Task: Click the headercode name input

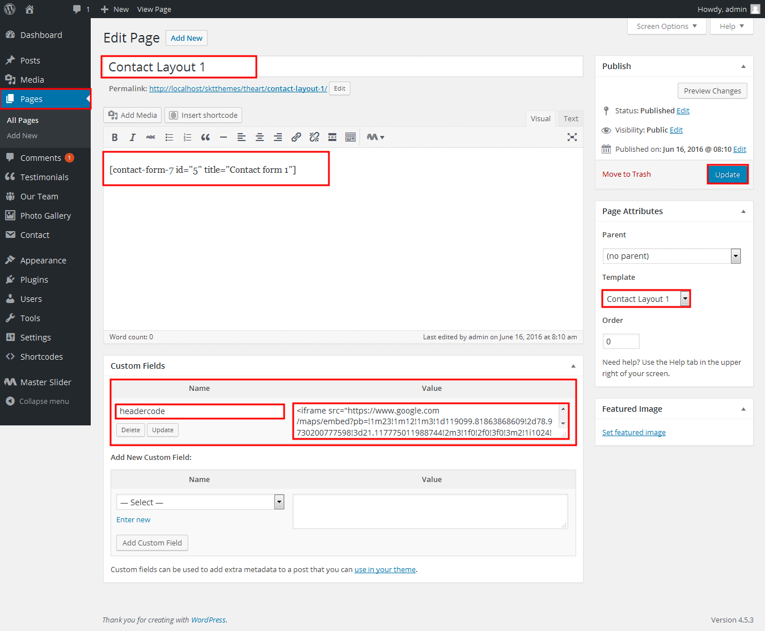Action: [200, 411]
